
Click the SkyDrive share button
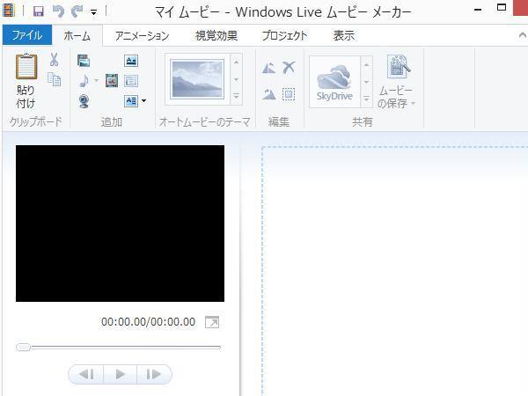[x=334, y=81]
